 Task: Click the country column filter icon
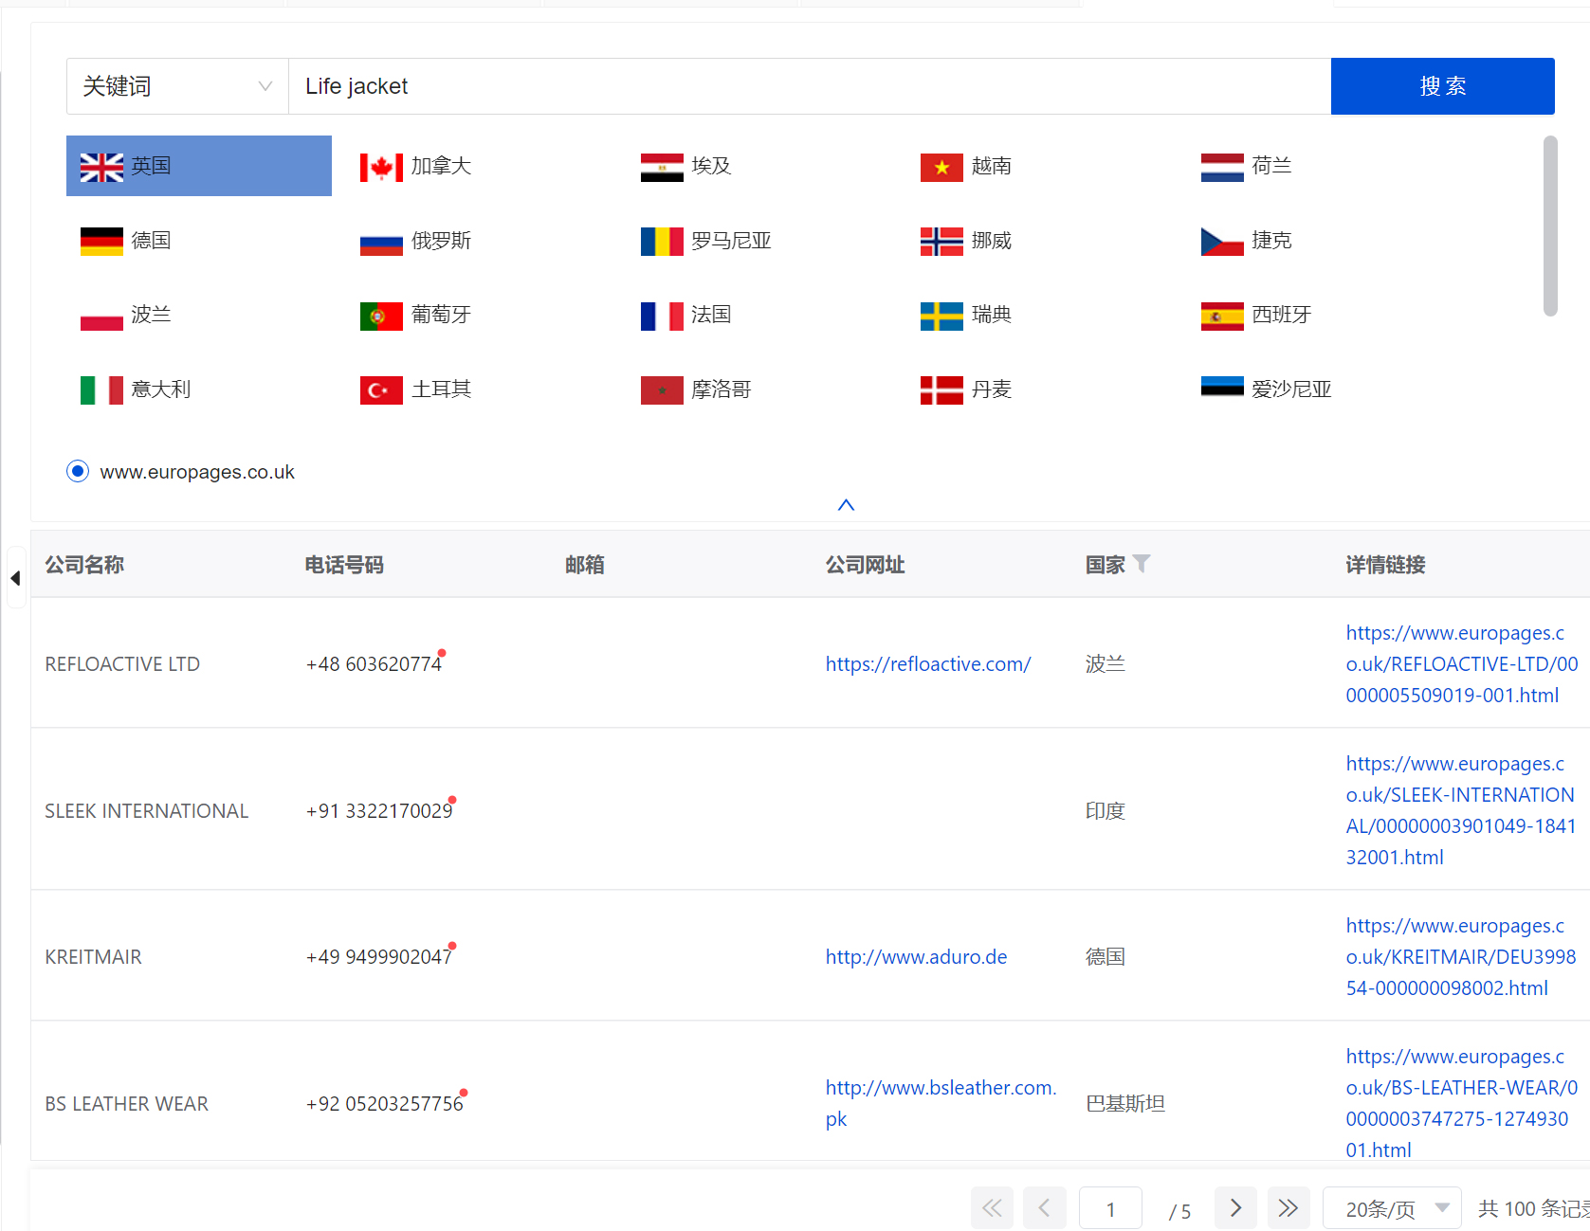[x=1142, y=564]
